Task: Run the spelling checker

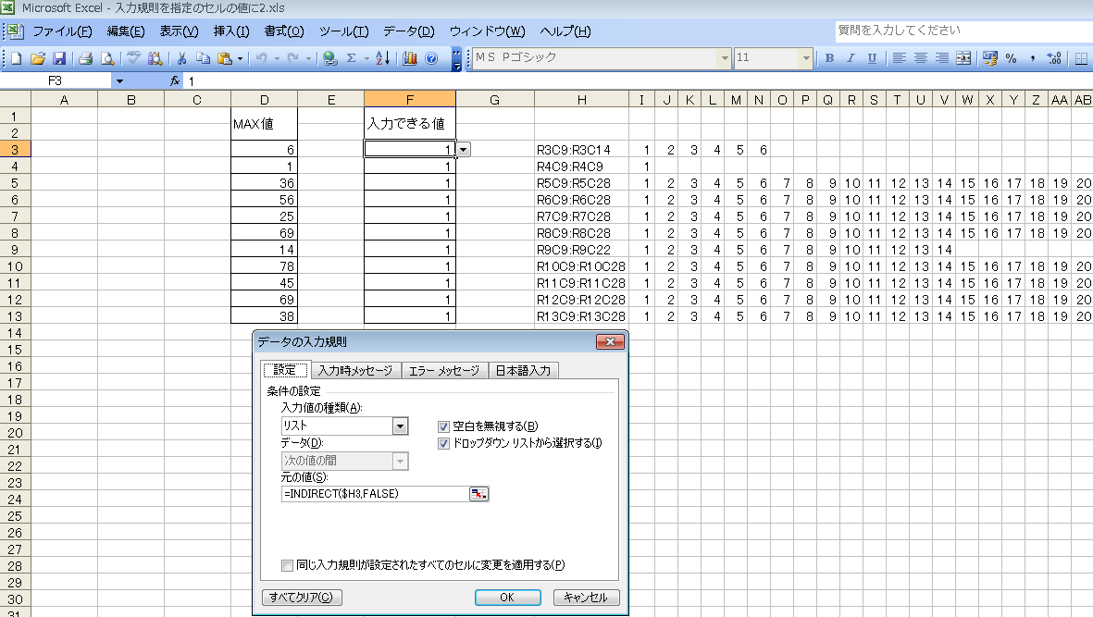Action: coord(132,59)
